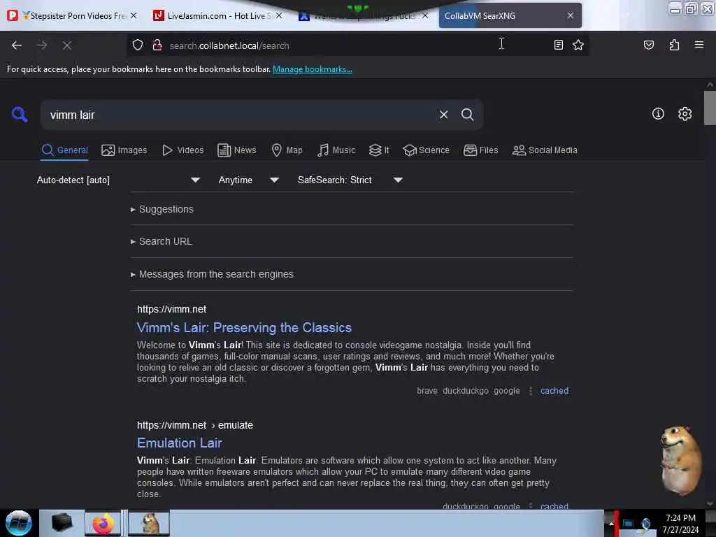The width and height of the screenshot is (716, 537).
Task: Switch to Files category
Action: (x=480, y=150)
